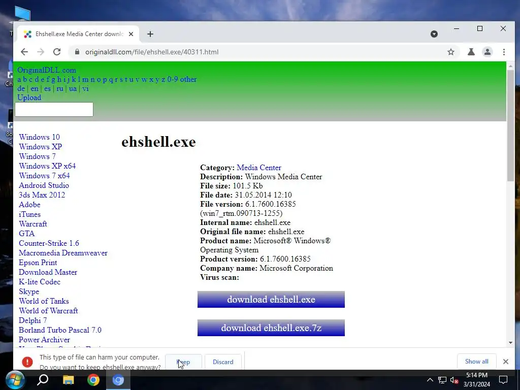Open the 0-9 file index link
Image resolution: width=520 pixels, height=390 pixels.
[173, 79]
